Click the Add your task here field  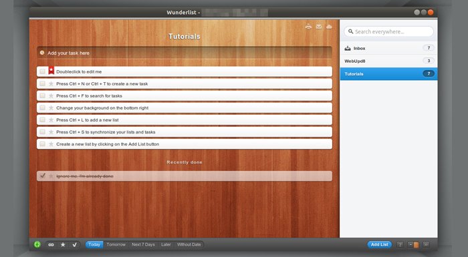pyautogui.click(x=185, y=53)
